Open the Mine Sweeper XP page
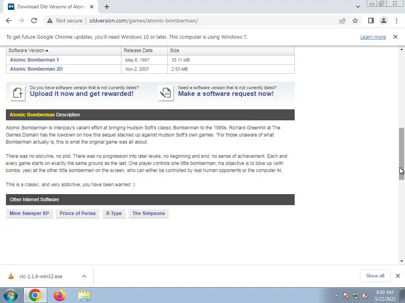405x303 pixels. pyautogui.click(x=29, y=213)
